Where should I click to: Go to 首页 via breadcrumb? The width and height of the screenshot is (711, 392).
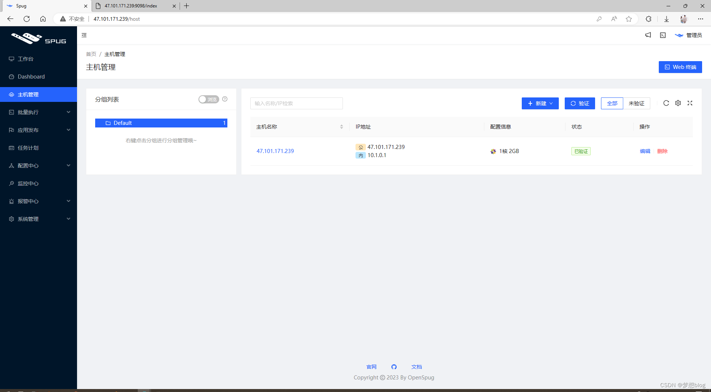pyautogui.click(x=91, y=54)
